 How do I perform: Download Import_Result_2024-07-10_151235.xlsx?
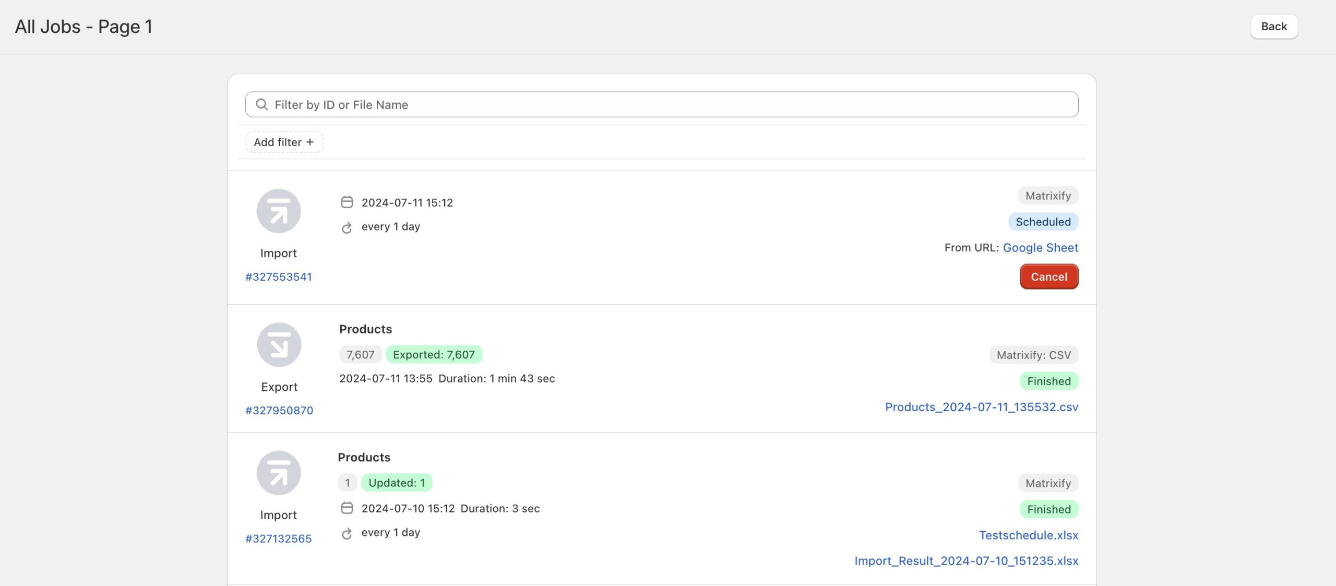pos(965,560)
